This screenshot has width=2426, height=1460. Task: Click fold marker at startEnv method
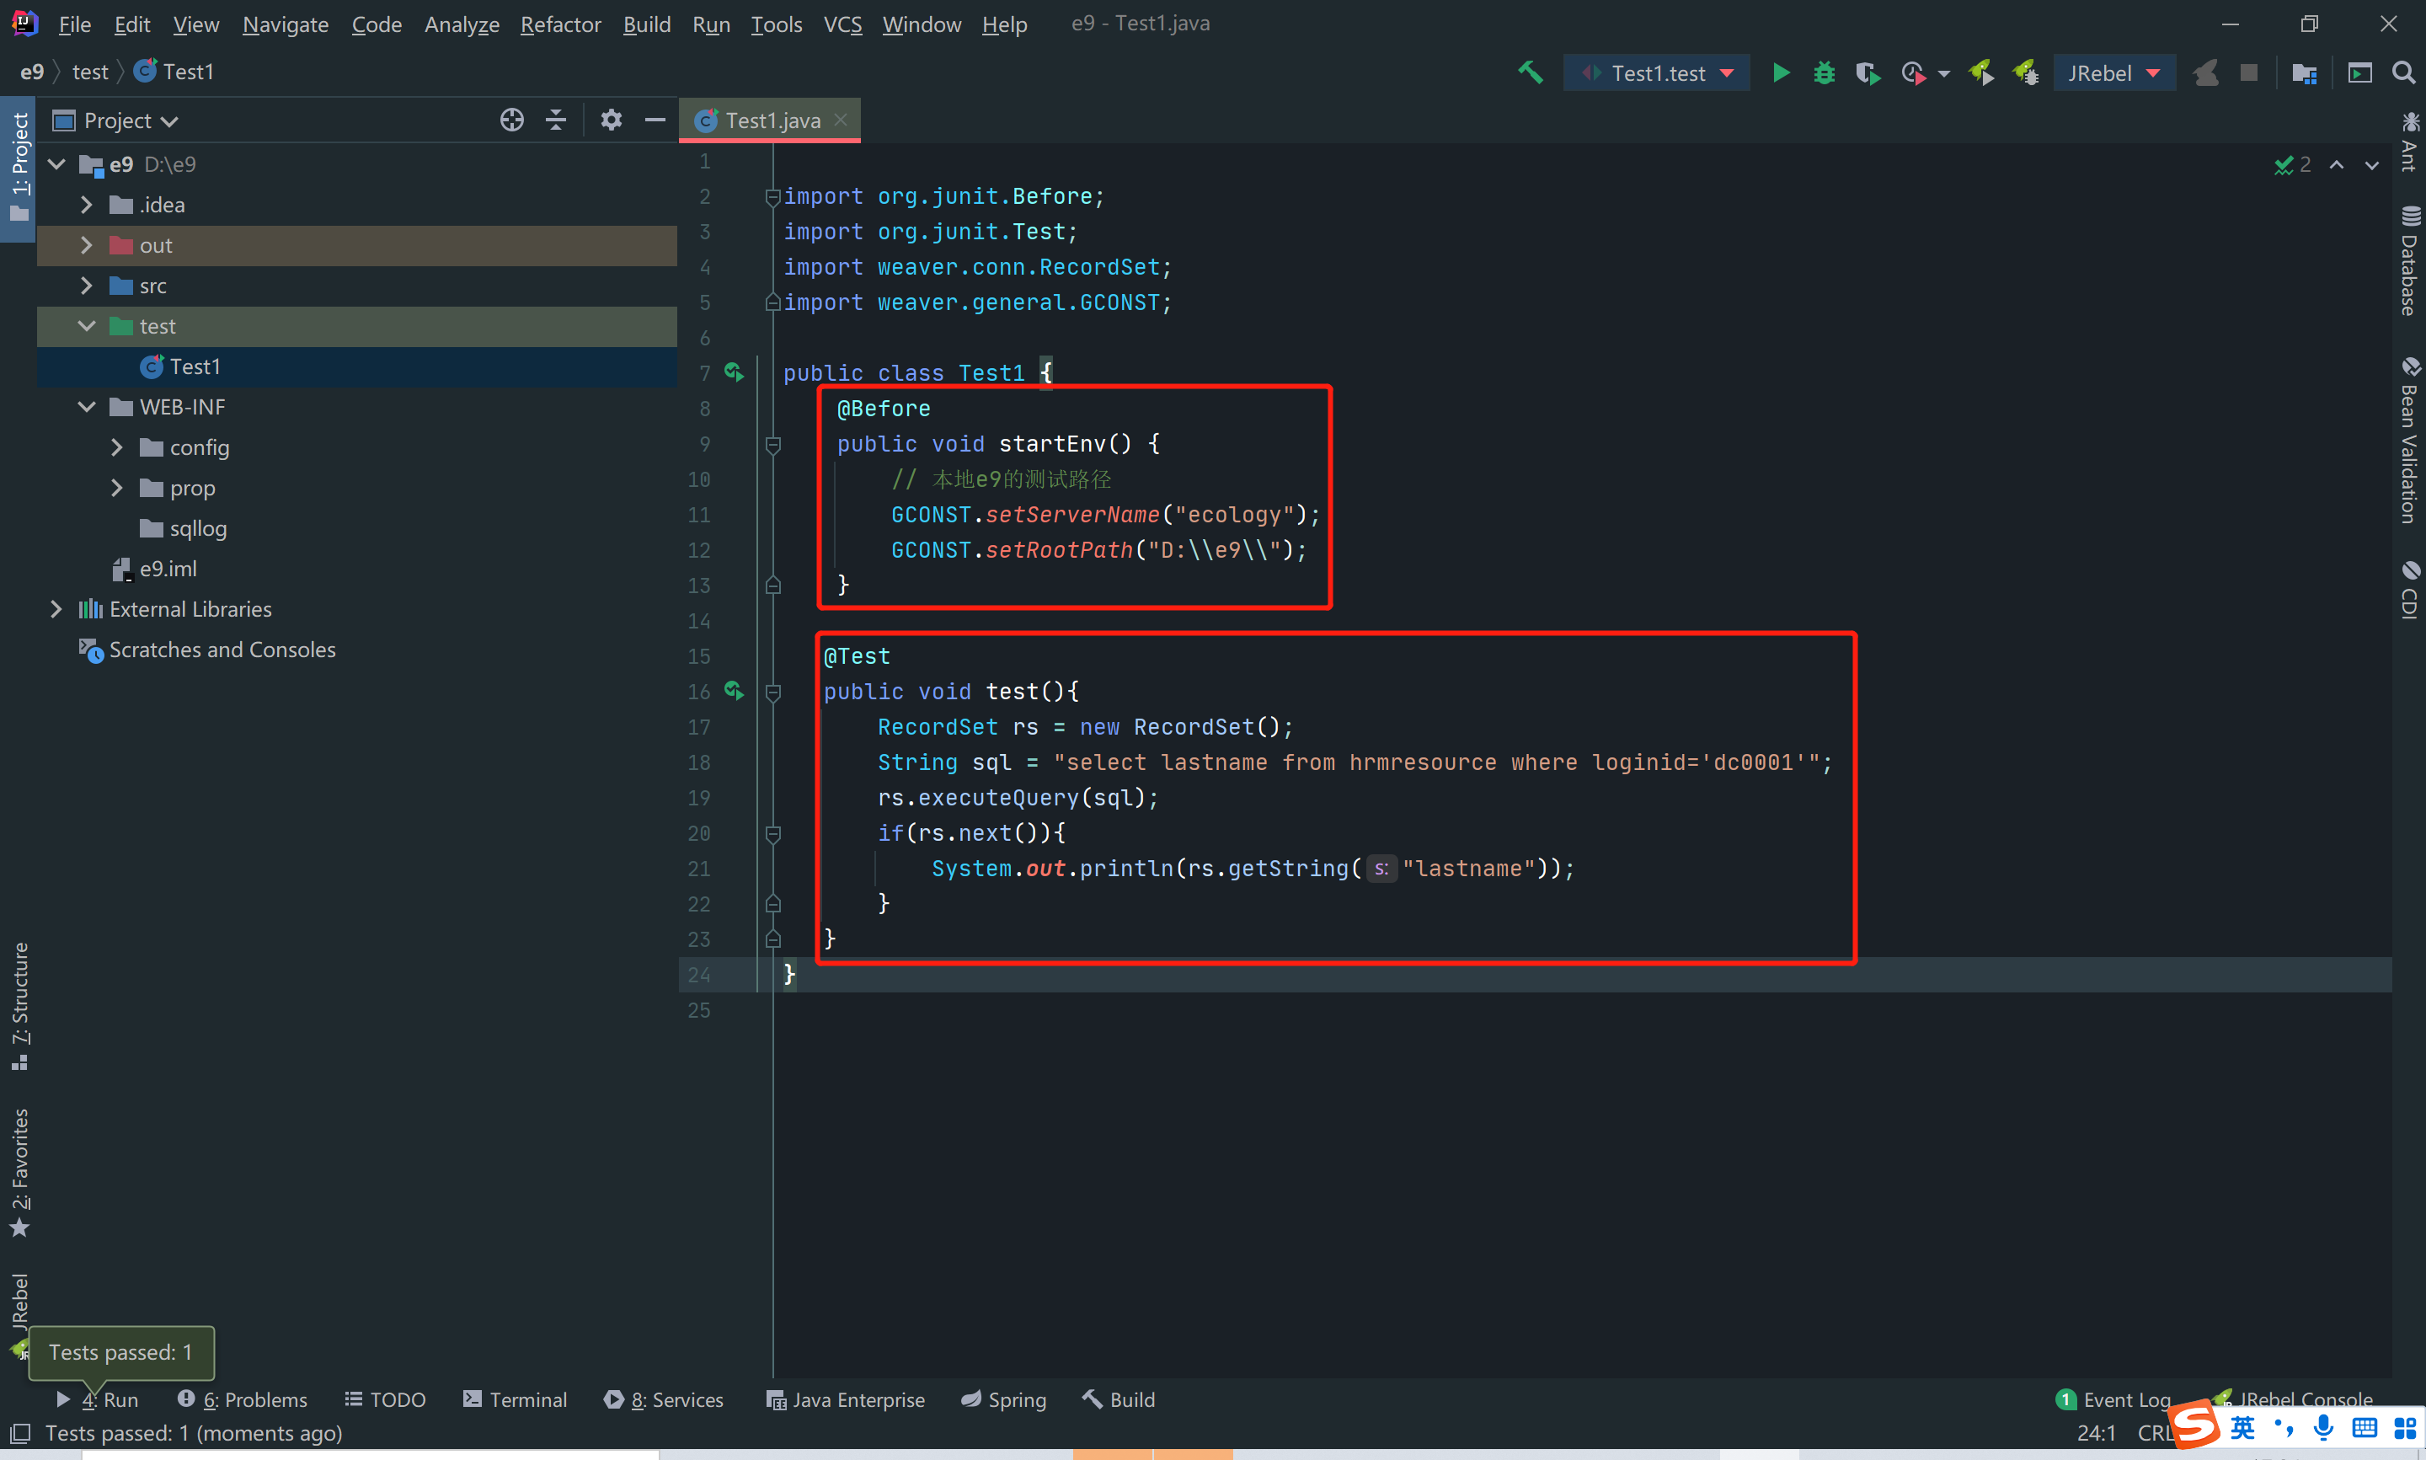coord(773,445)
